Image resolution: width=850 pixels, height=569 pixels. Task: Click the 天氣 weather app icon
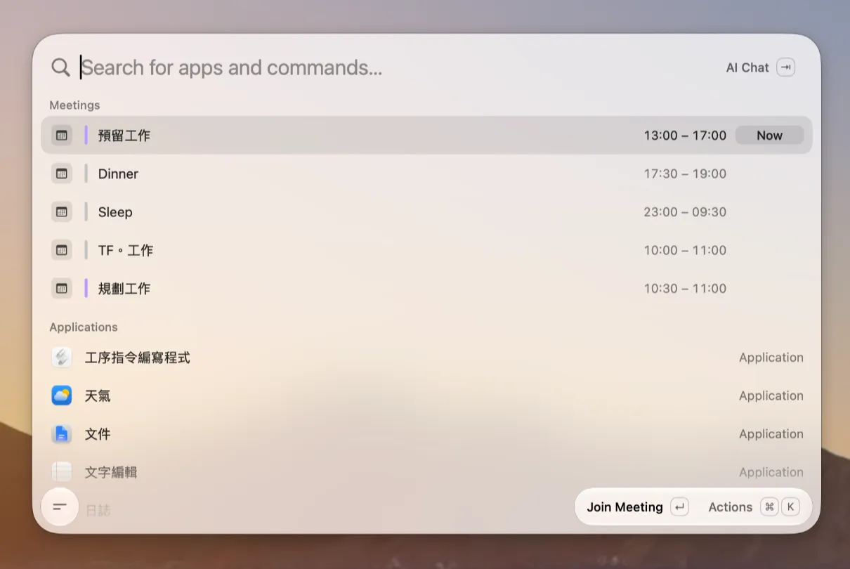tap(62, 395)
